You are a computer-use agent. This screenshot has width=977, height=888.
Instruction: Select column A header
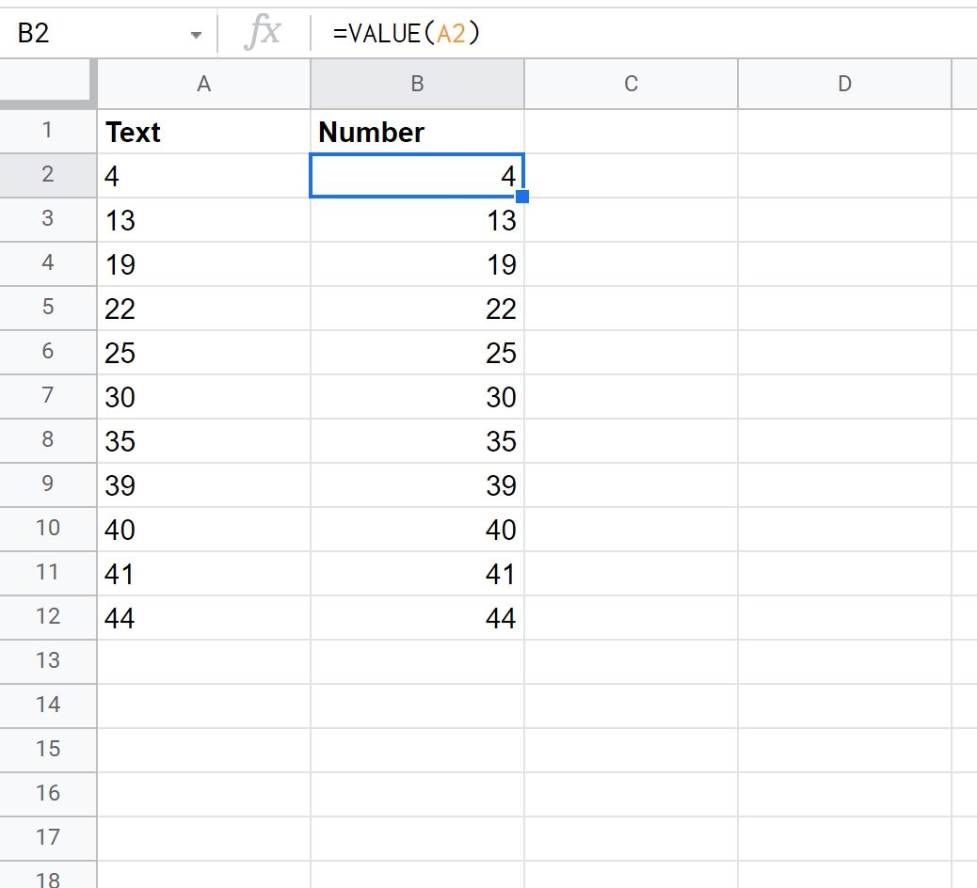pos(203,85)
